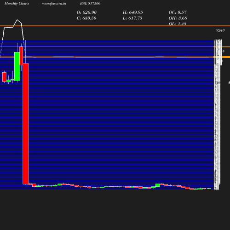Click the high price 'H: 649.95'

(133, 12)
